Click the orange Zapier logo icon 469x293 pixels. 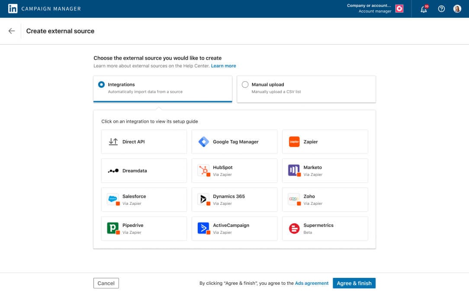294,142
